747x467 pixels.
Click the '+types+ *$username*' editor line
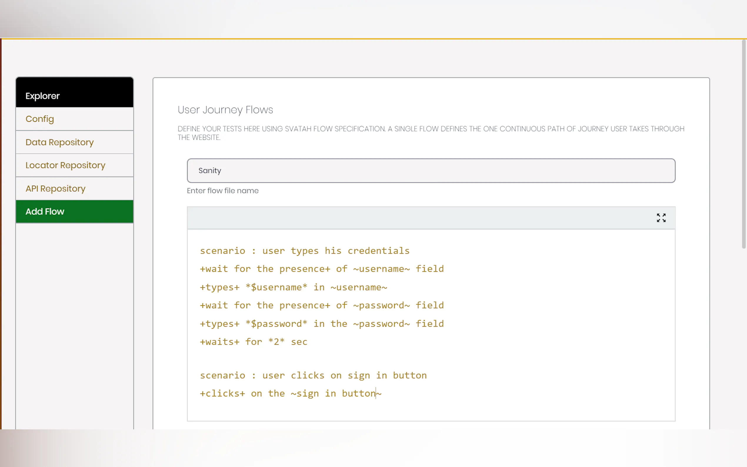tap(293, 287)
